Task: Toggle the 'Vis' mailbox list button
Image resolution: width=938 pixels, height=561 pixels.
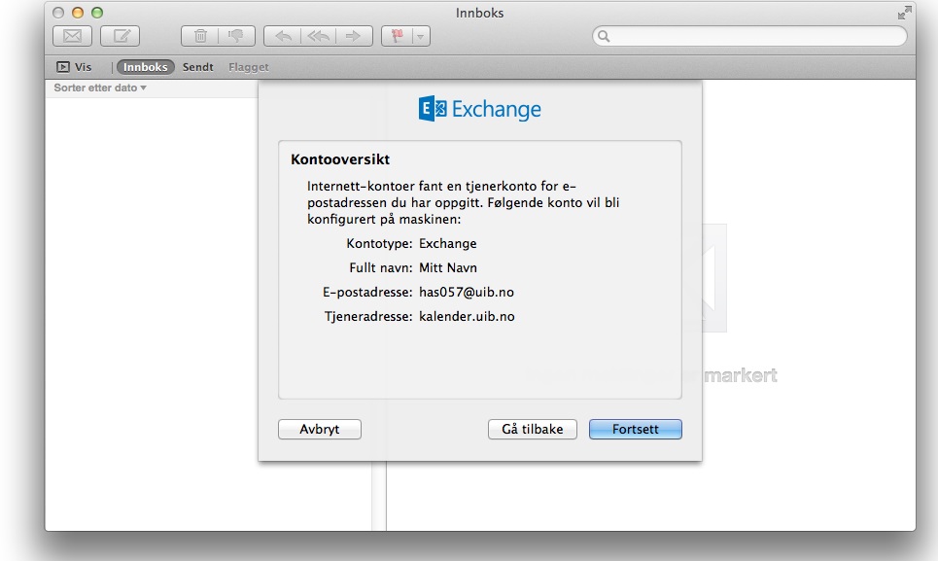Action: [74, 67]
